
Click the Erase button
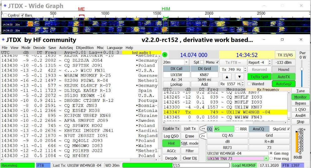tap(190, 136)
